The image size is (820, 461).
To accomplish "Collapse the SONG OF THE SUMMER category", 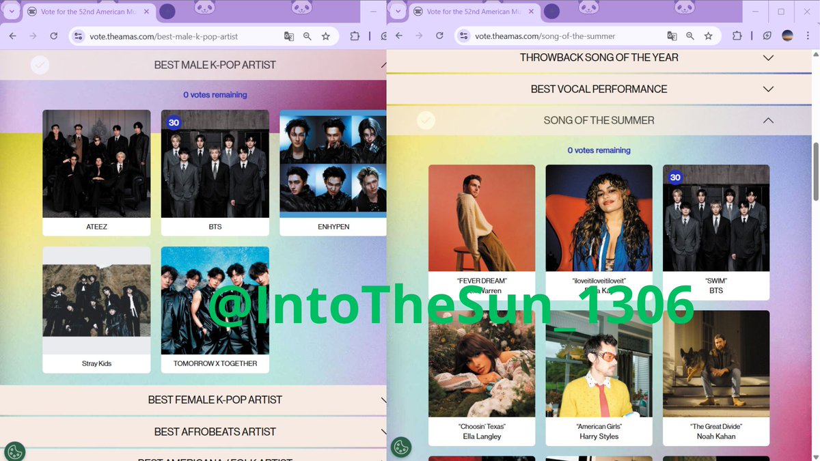I will (x=768, y=120).
